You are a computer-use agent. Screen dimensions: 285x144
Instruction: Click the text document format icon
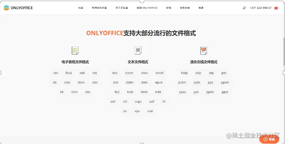tap(138, 50)
